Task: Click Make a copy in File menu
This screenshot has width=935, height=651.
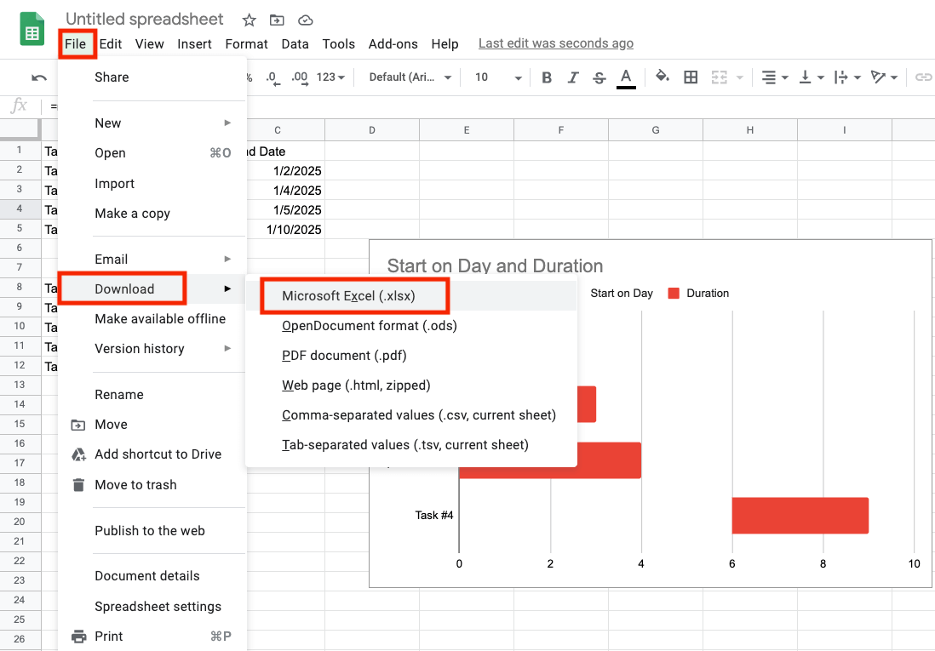Action: (x=132, y=214)
